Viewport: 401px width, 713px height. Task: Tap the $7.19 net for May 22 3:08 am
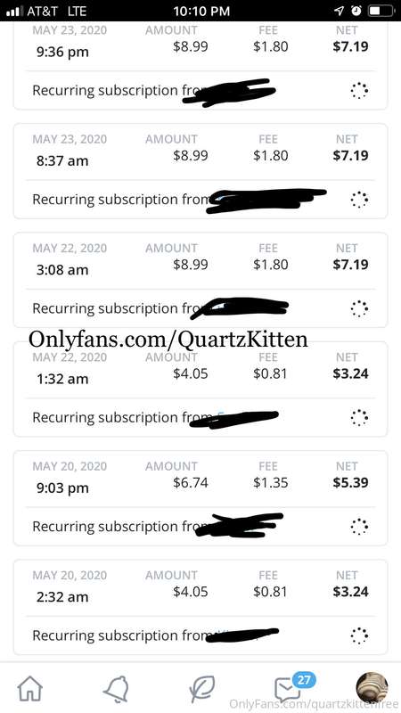[350, 265]
